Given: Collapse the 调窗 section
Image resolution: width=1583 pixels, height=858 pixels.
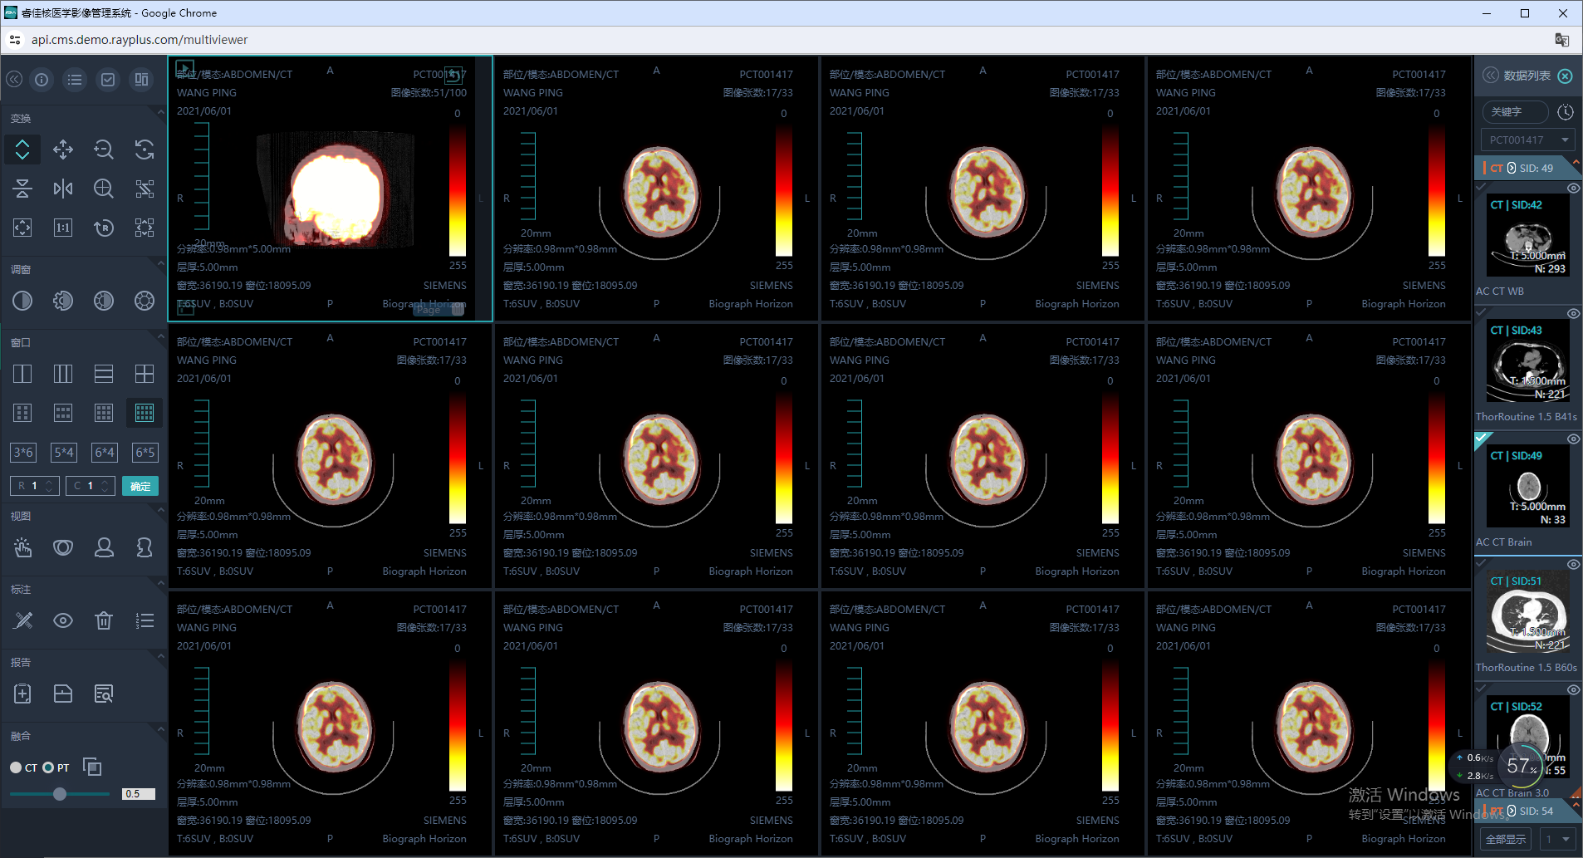Looking at the screenshot, I should click(x=160, y=263).
